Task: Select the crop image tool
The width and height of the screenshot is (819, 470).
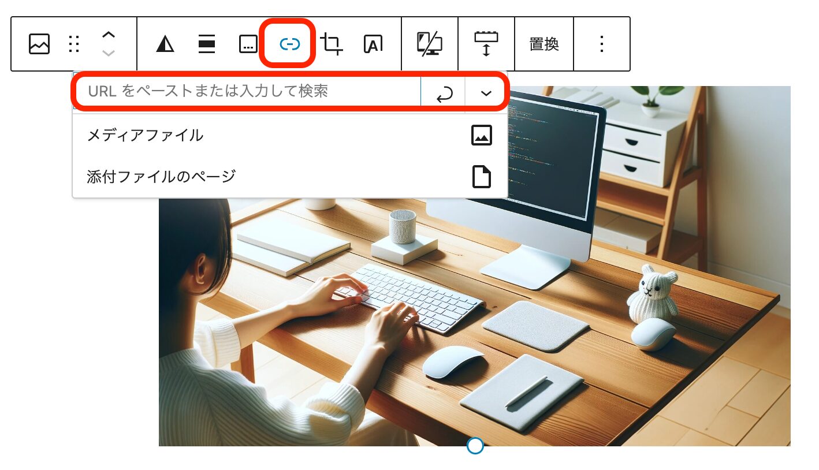Action: point(332,44)
